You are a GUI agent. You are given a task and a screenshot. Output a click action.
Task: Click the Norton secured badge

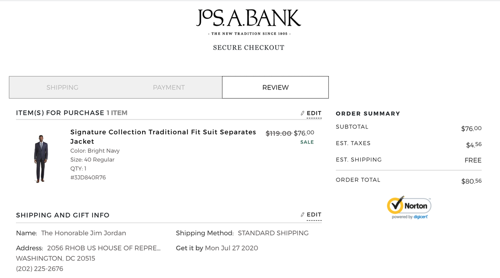tap(409, 207)
